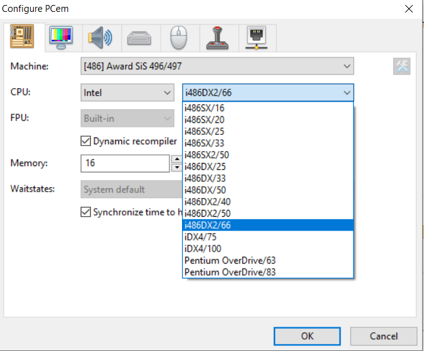Decrease memory with the spinner down arrow
The height and width of the screenshot is (351, 424).
(x=176, y=167)
